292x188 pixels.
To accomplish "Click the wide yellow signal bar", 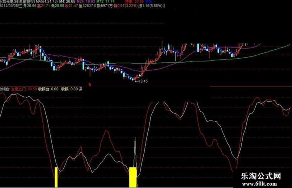I will pyautogui.click(x=133, y=177).
